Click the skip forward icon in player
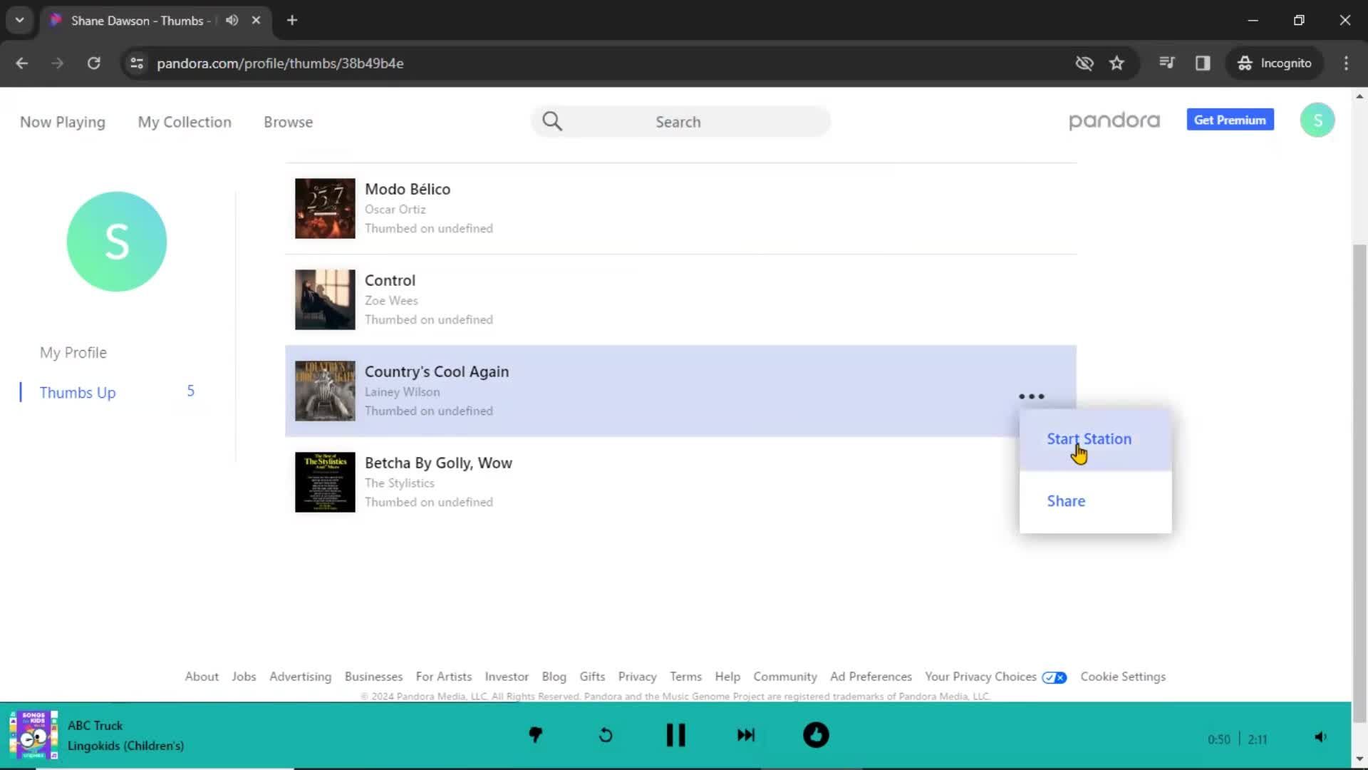Screen dimensions: 1368x770 coord(746,734)
